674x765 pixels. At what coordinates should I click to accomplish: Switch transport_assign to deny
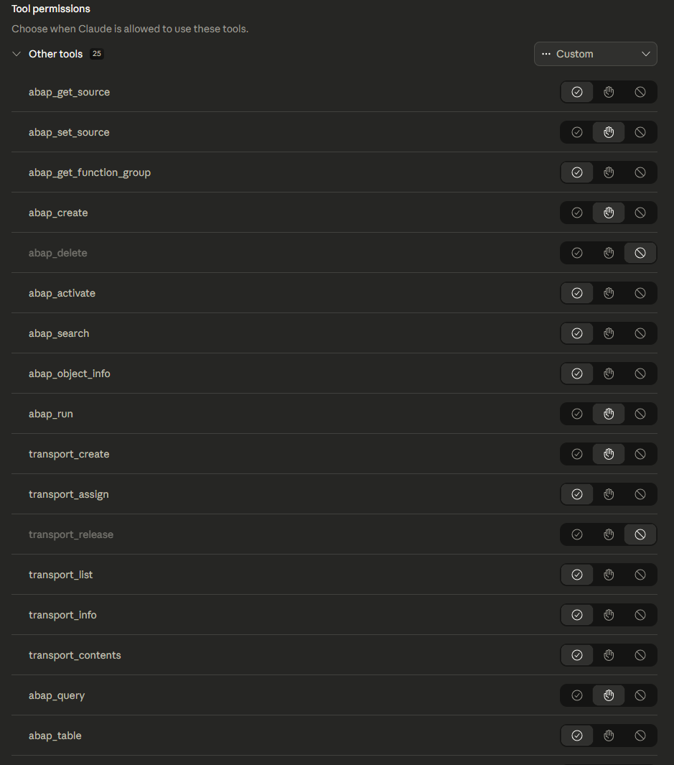tap(640, 494)
